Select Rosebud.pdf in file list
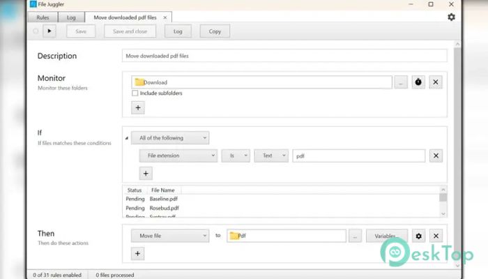This screenshot has width=488, height=279. click(x=164, y=208)
